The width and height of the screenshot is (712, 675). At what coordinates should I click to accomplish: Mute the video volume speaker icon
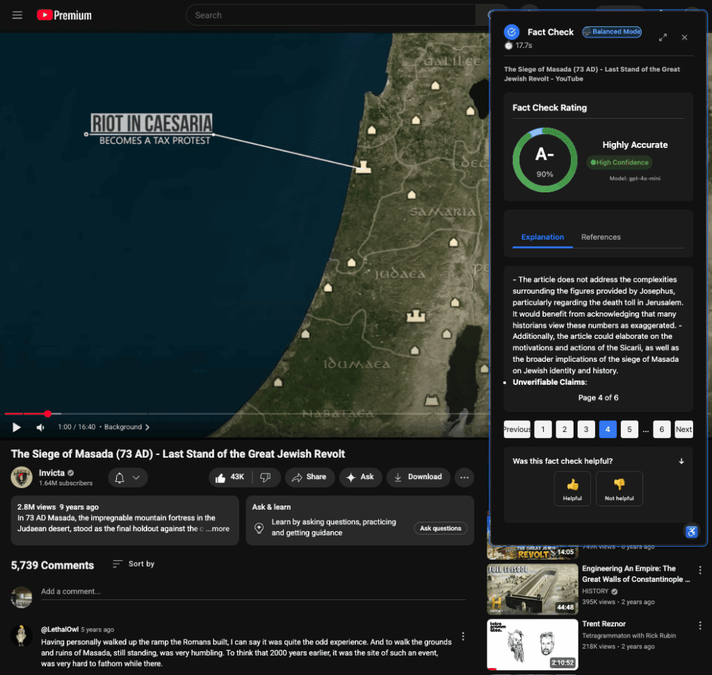[x=40, y=427]
